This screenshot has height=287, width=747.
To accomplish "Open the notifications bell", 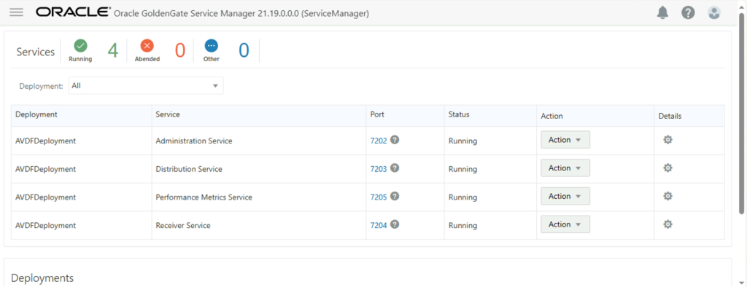I will pyautogui.click(x=662, y=13).
